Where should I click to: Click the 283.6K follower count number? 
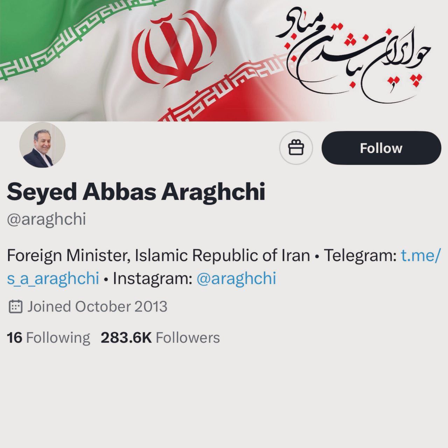tap(126, 338)
